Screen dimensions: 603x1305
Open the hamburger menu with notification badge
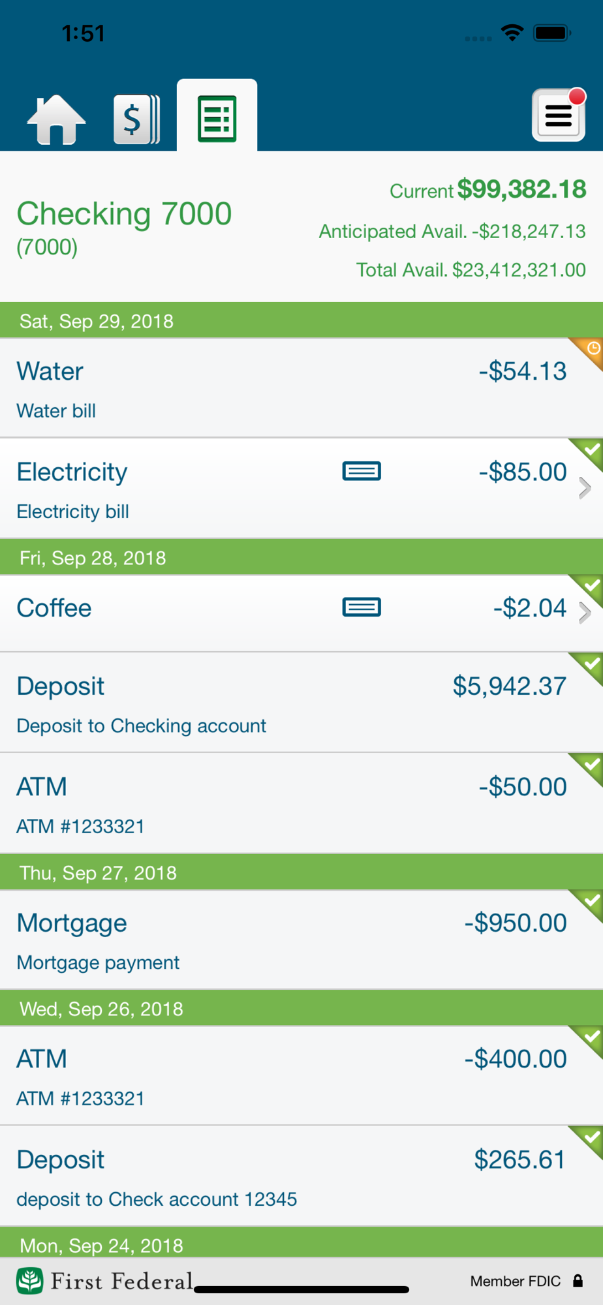(x=559, y=115)
